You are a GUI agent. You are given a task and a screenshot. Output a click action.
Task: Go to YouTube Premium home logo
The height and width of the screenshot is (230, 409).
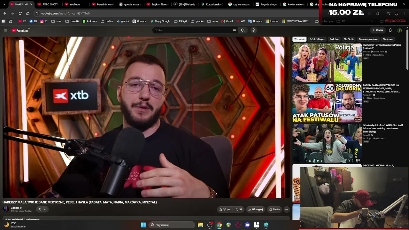[20, 30]
